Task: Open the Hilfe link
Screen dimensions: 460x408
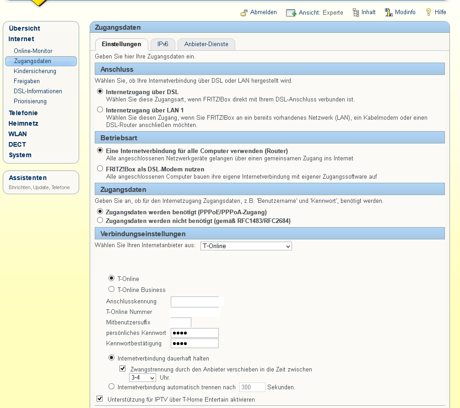Action: [x=440, y=12]
